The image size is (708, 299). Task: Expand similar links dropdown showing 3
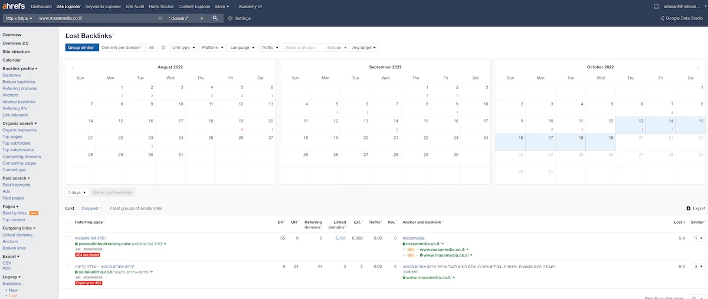click(x=699, y=267)
